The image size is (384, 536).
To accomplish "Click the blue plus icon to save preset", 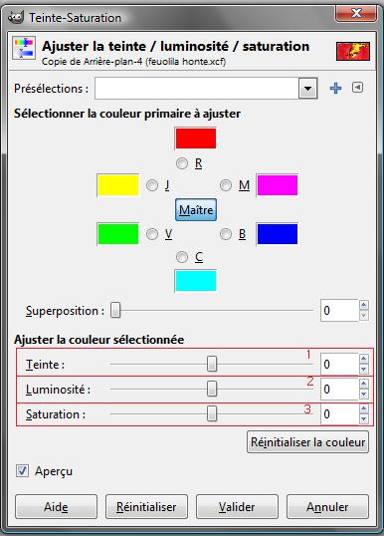I will coord(335,89).
